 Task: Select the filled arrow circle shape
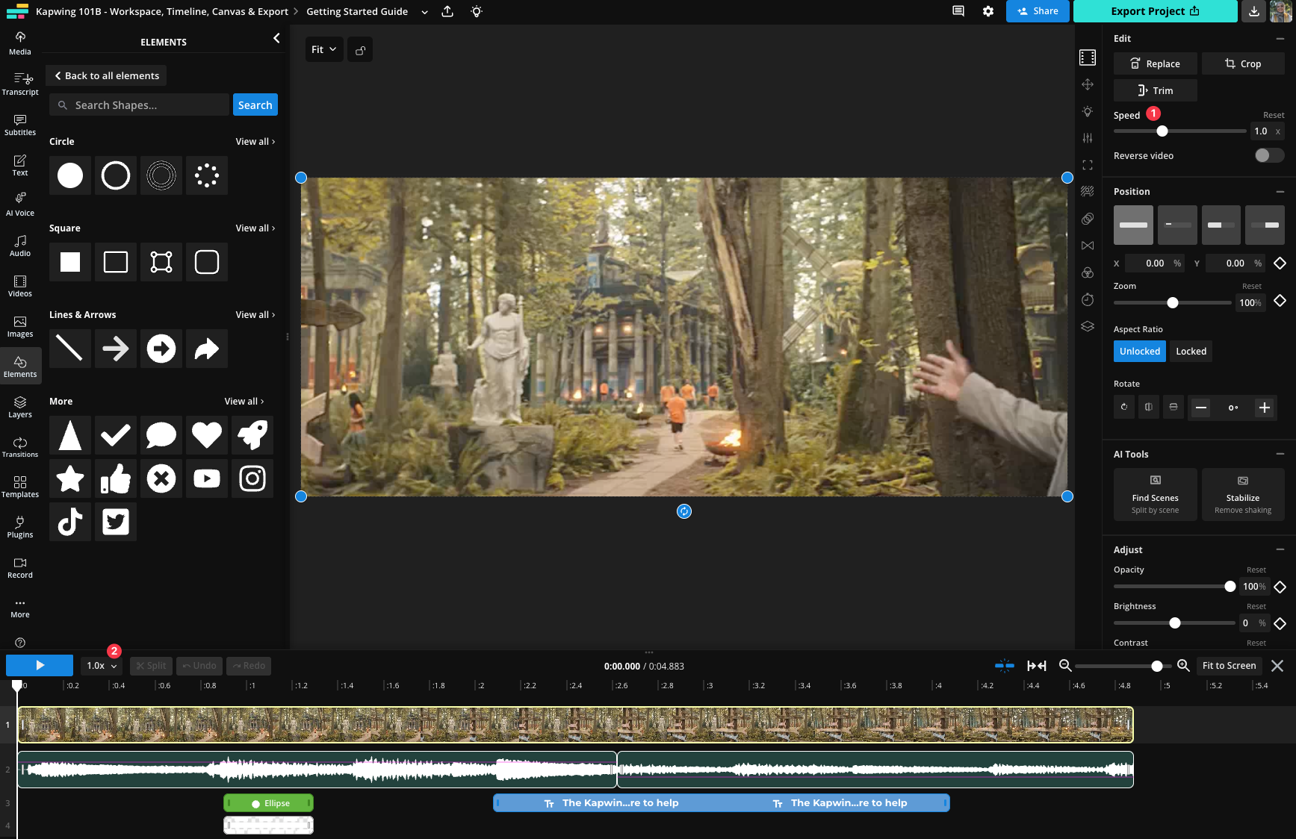[161, 349]
